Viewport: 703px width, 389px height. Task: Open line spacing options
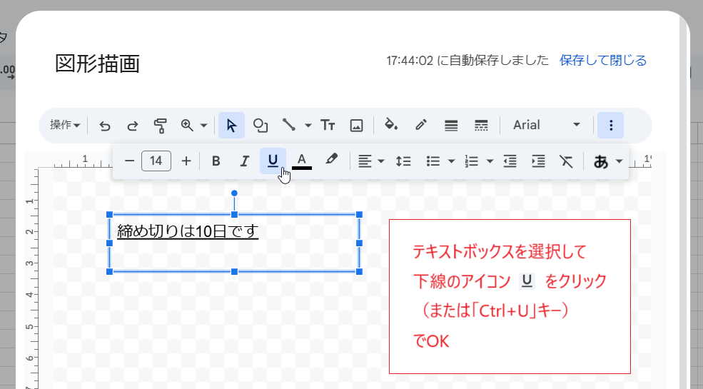pyautogui.click(x=403, y=161)
